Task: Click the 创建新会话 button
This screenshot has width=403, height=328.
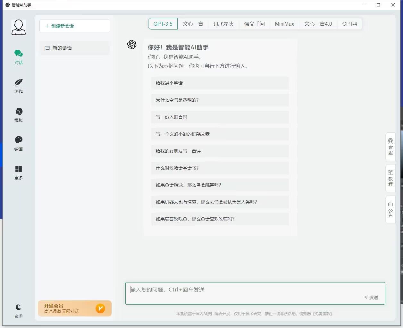Action: click(x=75, y=26)
